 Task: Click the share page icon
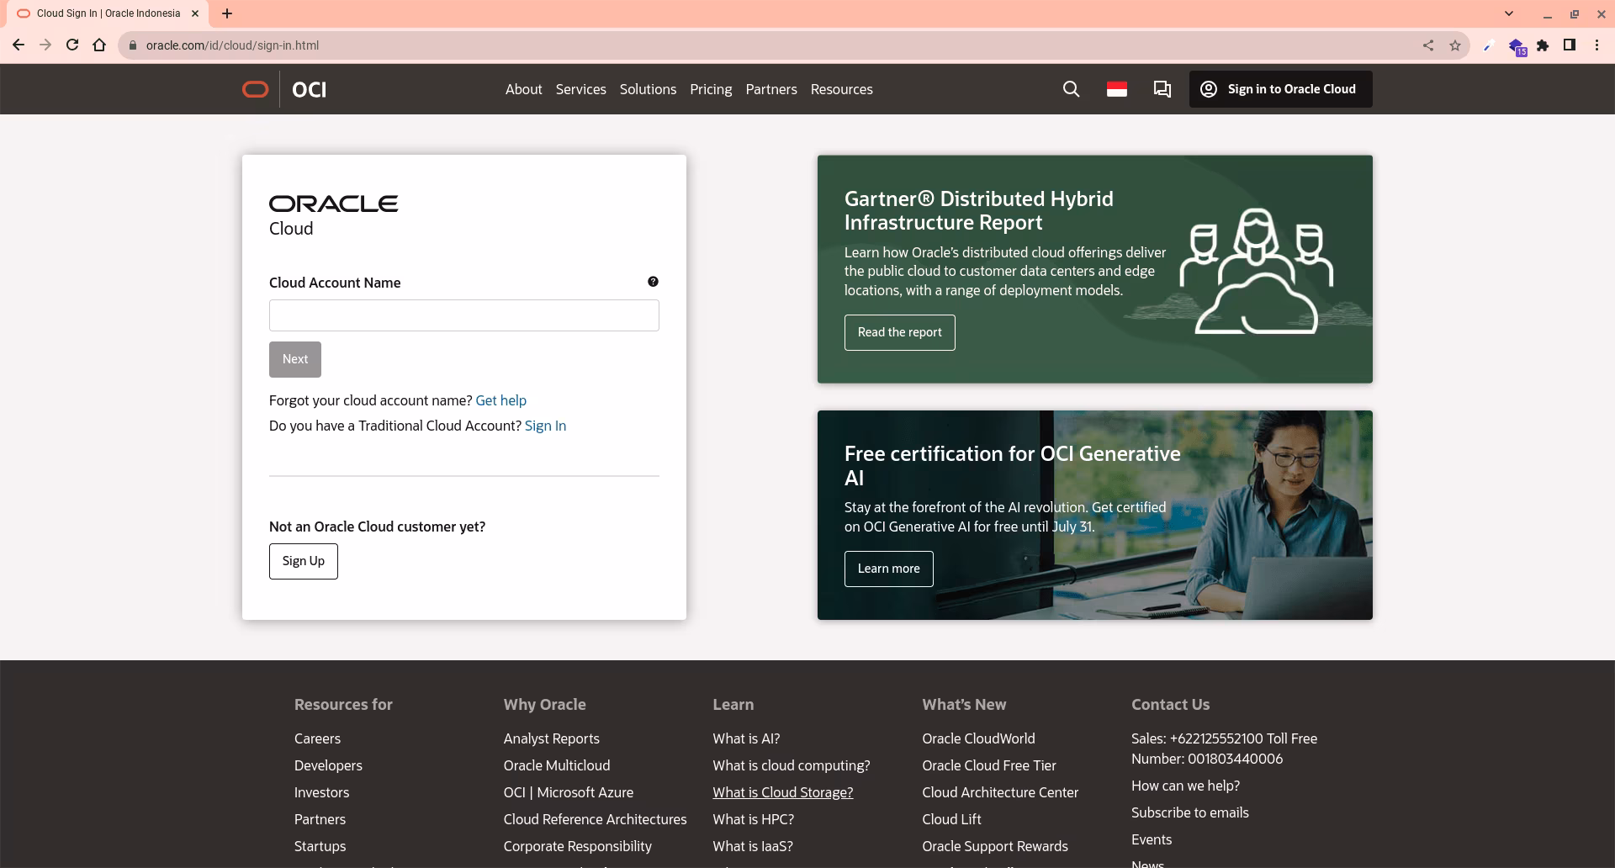pos(1428,45)
